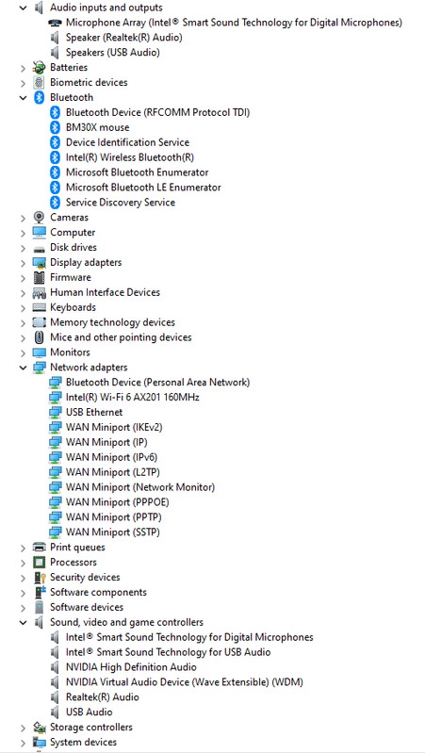Collapse the Network adapters category
Image resolution: width=425 pixels, height=753 pixels.
23,368
